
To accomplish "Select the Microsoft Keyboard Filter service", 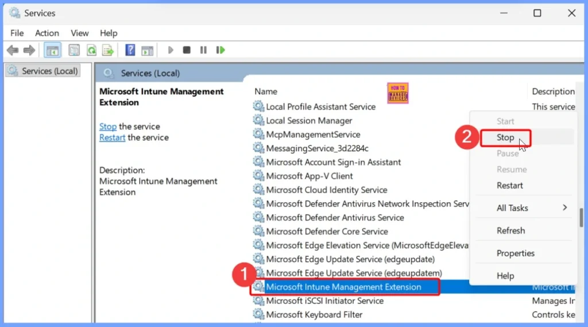I will coord(314,315).
